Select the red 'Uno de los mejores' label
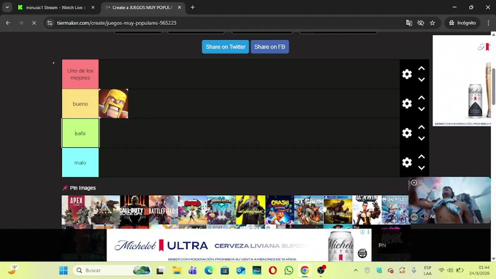496x279 pixels. coord(80,74)
